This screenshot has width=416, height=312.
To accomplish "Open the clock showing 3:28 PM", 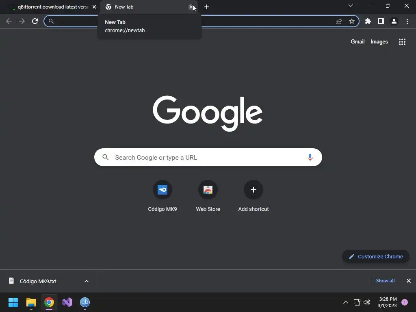I will click(387, 302).
